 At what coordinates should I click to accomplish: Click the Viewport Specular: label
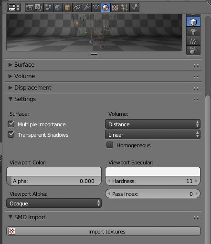pyautogui.click(x=131, y=163)
